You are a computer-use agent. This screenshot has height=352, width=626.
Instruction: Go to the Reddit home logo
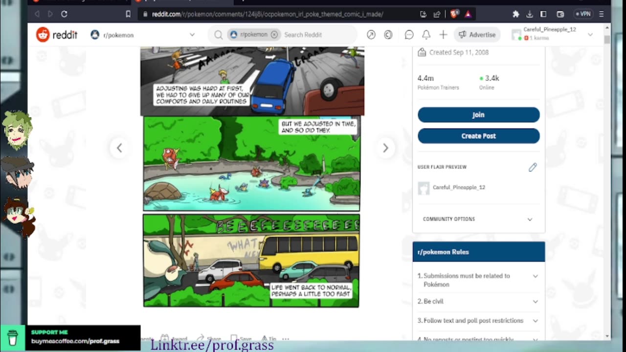click(57, 35)
